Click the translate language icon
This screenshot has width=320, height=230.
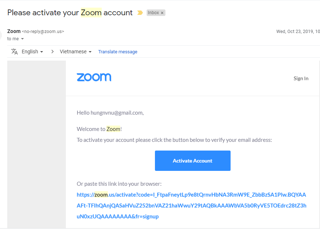[x=14, y=52]
